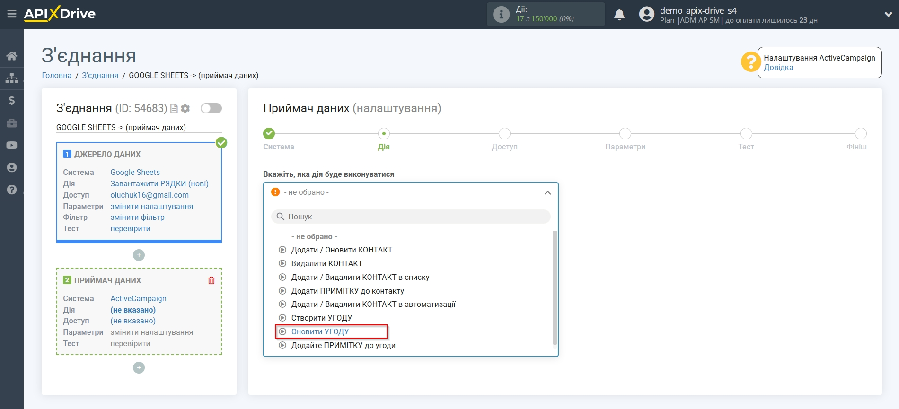Open the connection notes document icon
This screenshot has height=409, width=899.
[174, 109]
